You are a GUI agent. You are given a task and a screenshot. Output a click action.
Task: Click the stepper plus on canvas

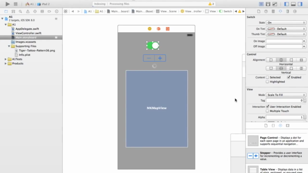[x=160, y=58]
